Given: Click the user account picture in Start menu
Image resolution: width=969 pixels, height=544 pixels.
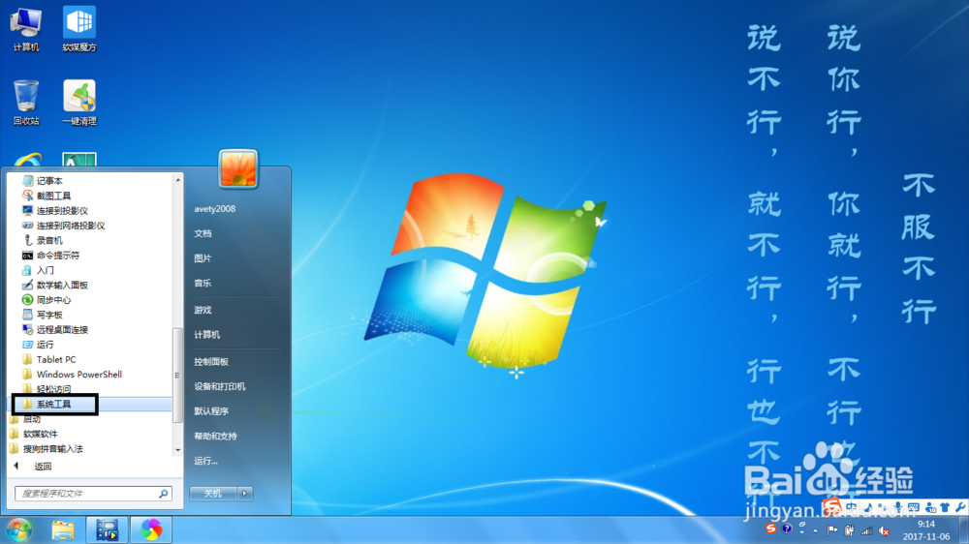Looking at the screenshot, I should tap(238, 168).
